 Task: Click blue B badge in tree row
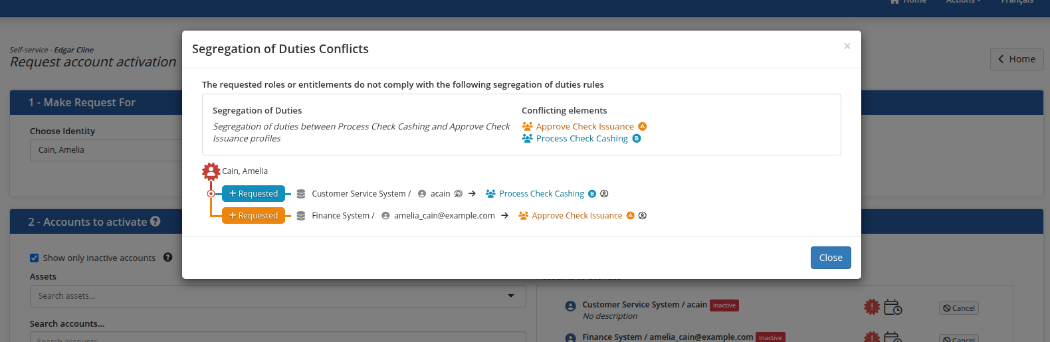tap(592, 194)
